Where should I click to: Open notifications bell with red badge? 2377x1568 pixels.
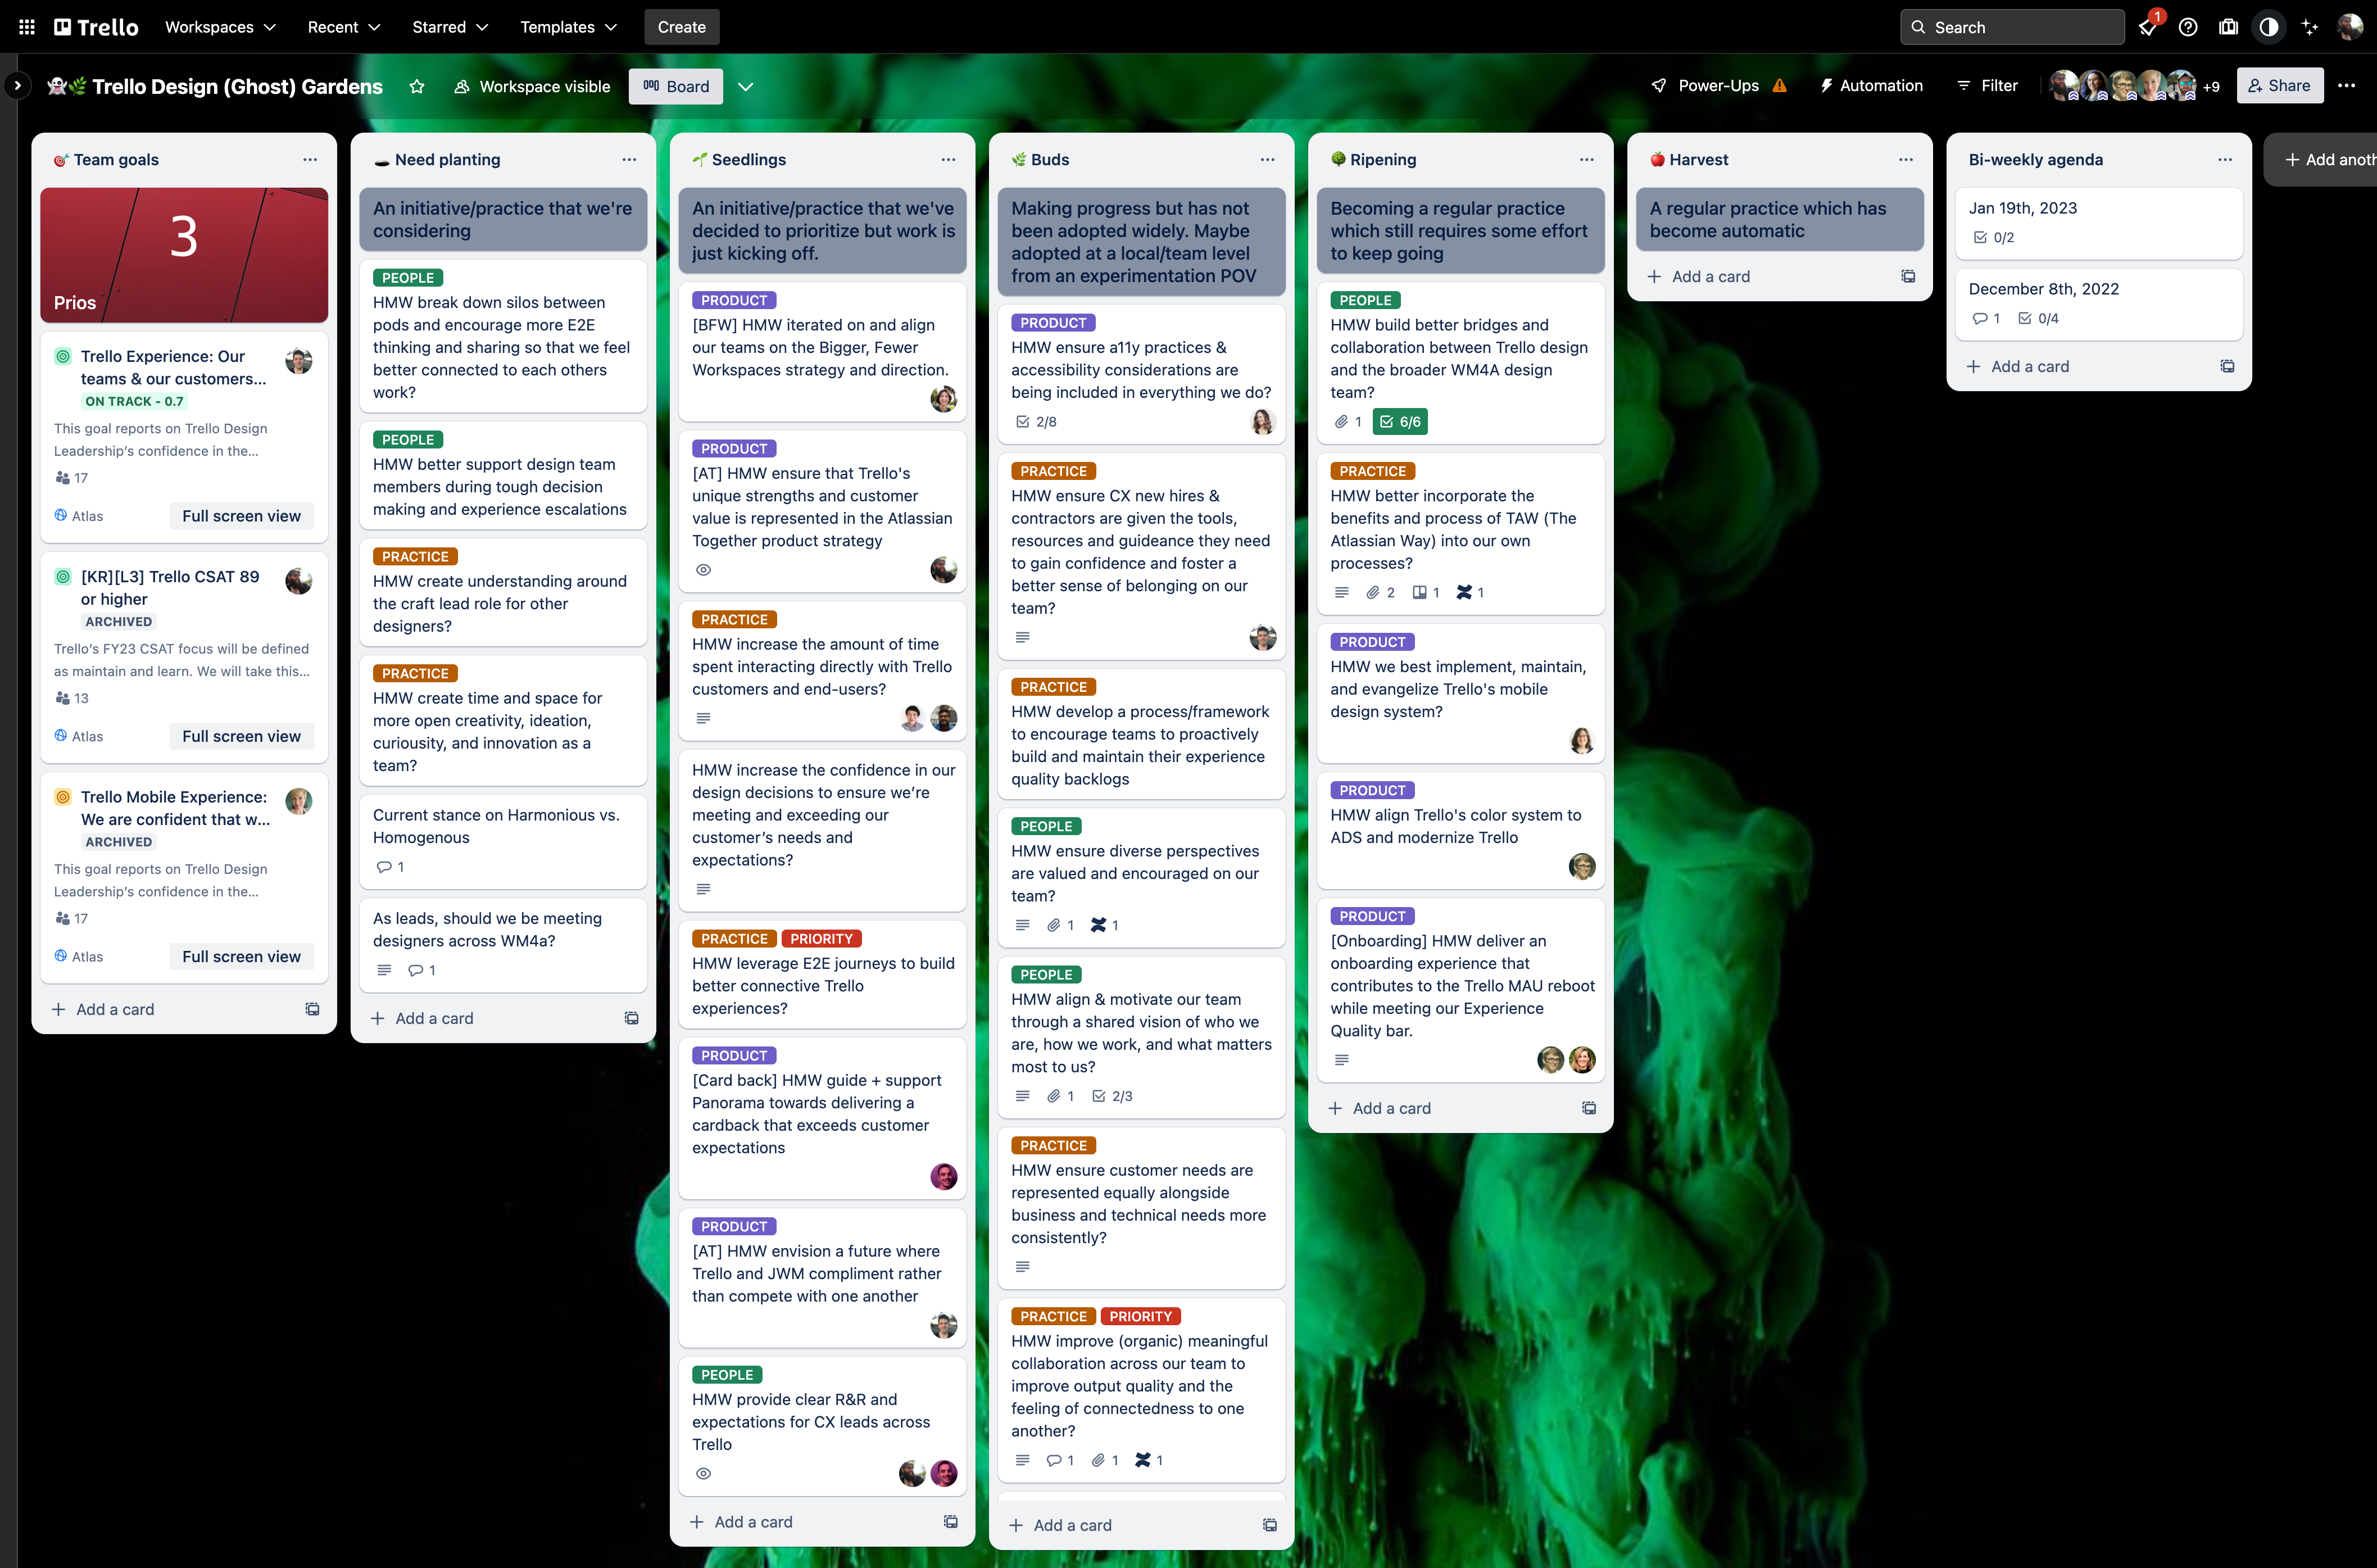2147,27
